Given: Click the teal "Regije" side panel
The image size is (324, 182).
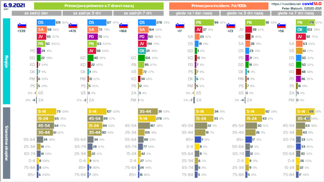Looking at the screenshot, I should pyautogui.click(x=7, y=61).
